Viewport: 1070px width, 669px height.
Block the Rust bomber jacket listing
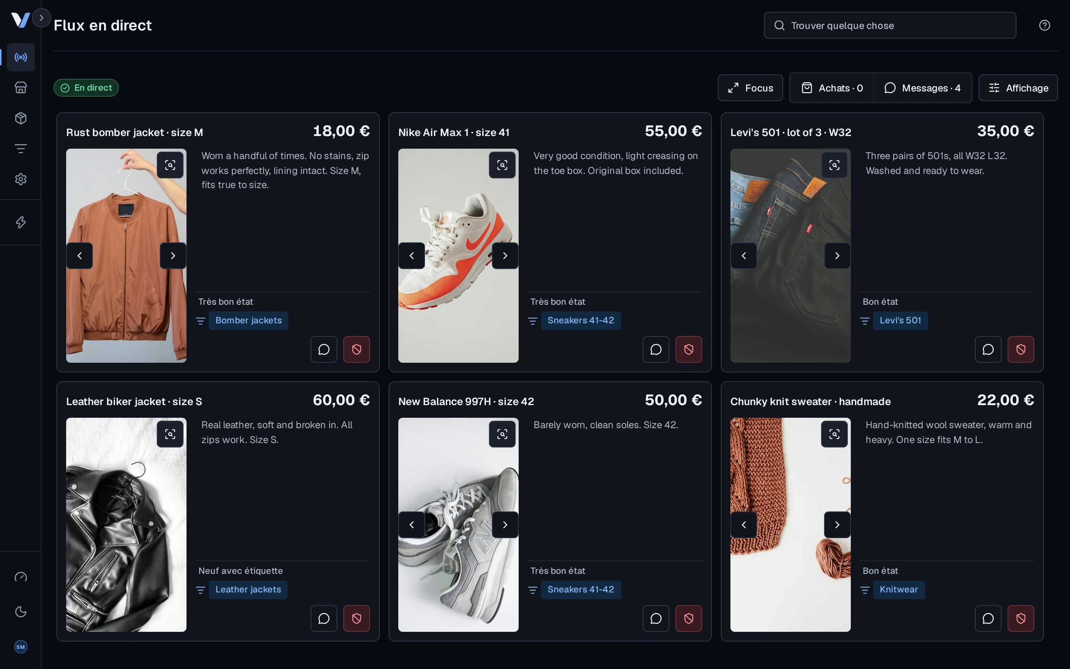coord(357,349)
